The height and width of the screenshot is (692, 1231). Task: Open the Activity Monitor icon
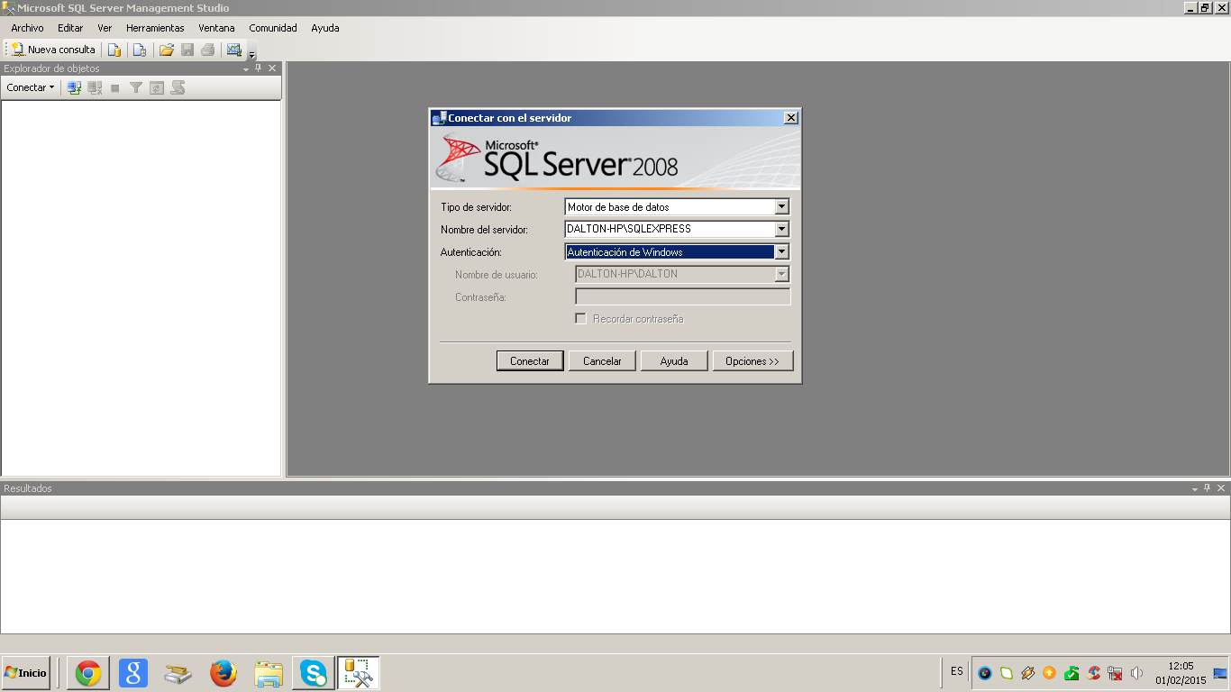tap(234, 50)
